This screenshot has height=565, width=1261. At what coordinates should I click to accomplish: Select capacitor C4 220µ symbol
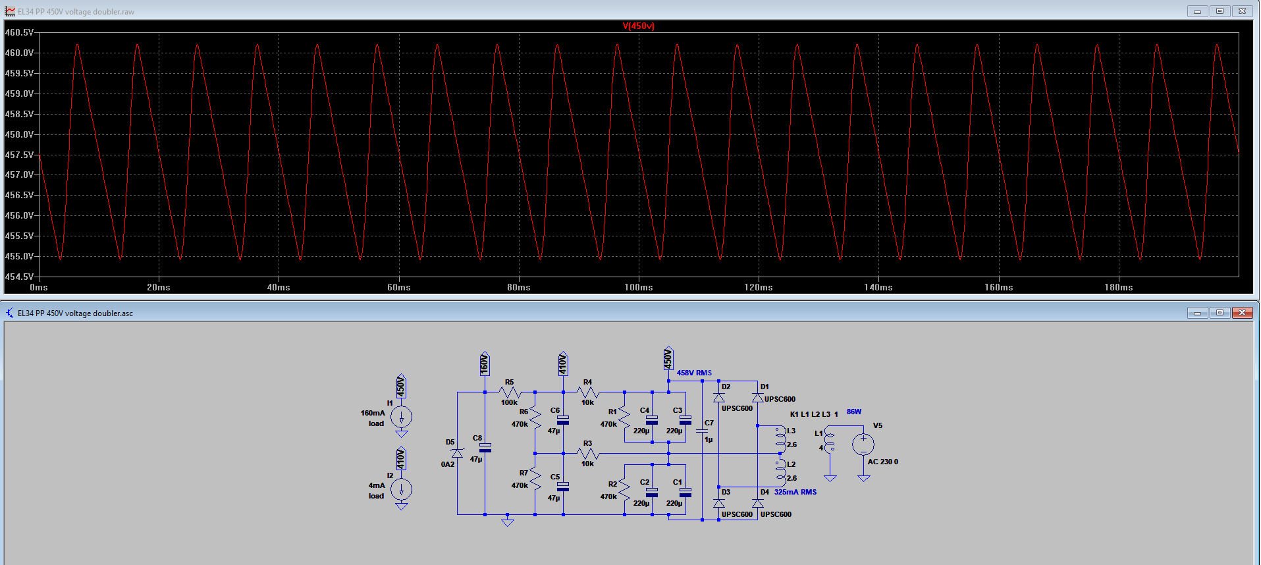point(652,420)
